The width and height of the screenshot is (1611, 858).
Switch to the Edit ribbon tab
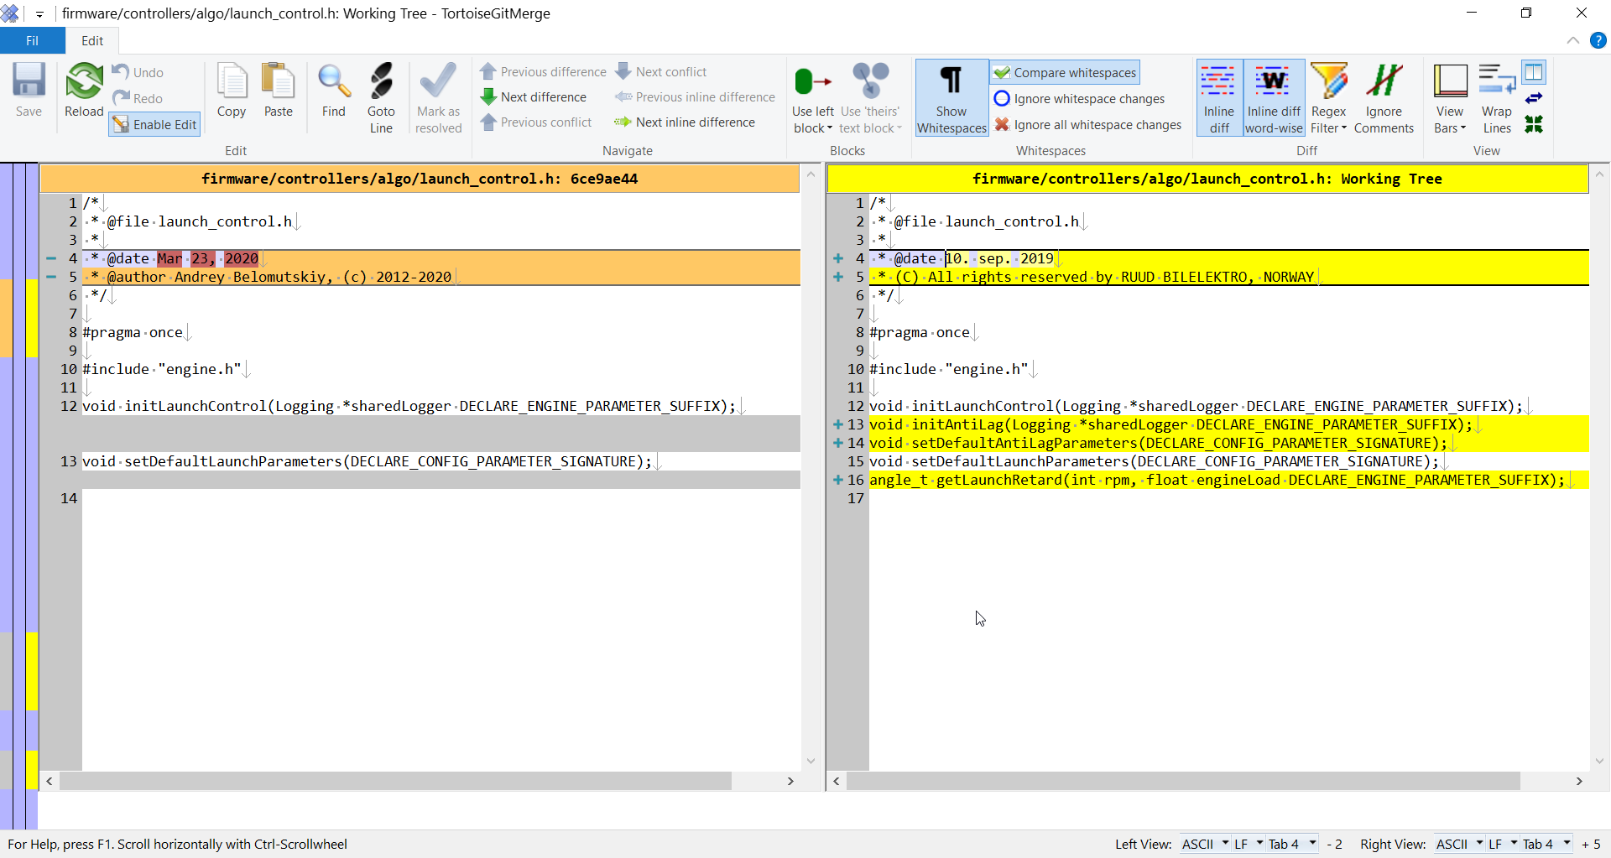pos(92,40)
